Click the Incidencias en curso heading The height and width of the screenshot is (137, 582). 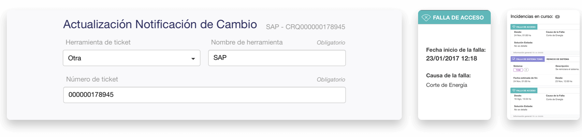coord(531,17)
